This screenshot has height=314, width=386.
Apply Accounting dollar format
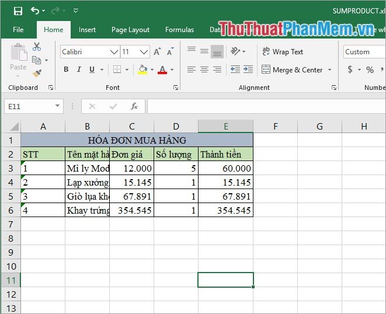(x=350, y=69)
